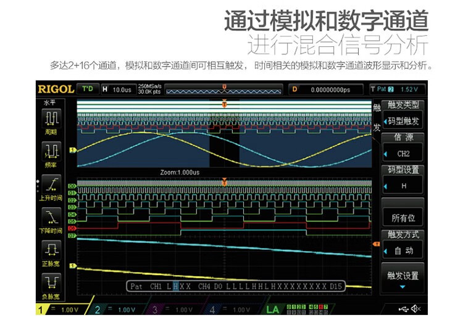Click D15 at end of pattern bar

coord(336,286)
